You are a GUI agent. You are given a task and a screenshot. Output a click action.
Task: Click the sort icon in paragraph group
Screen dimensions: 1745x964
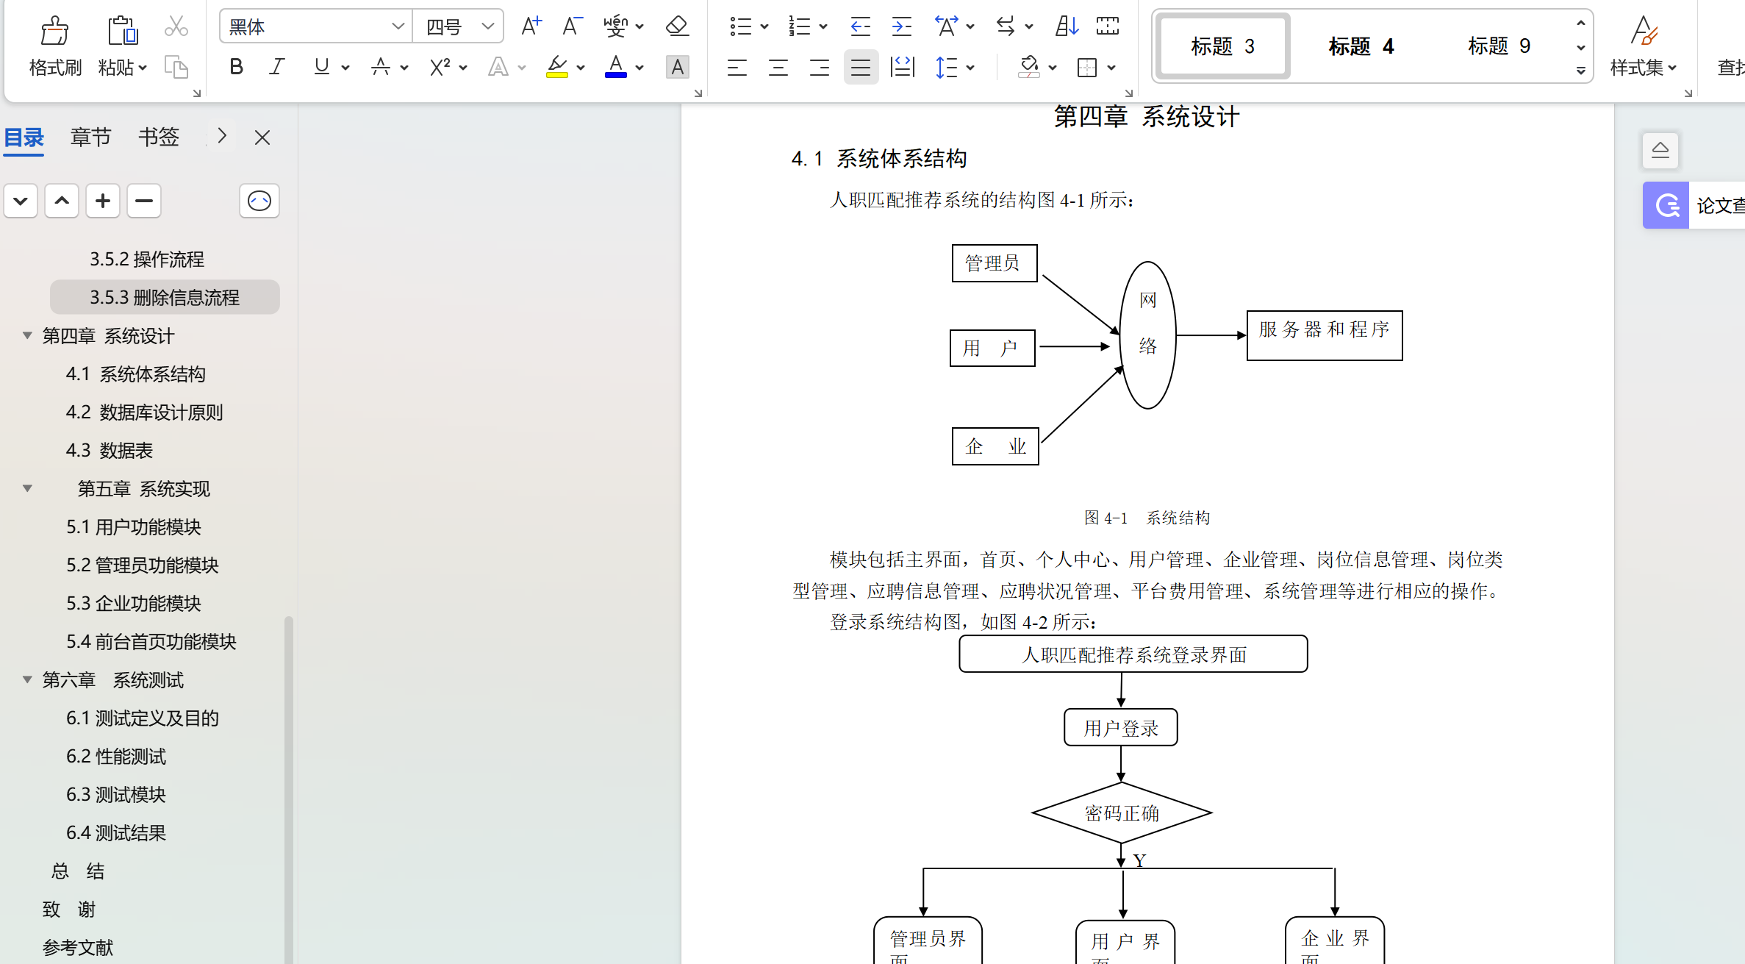tap(1066, 27)
